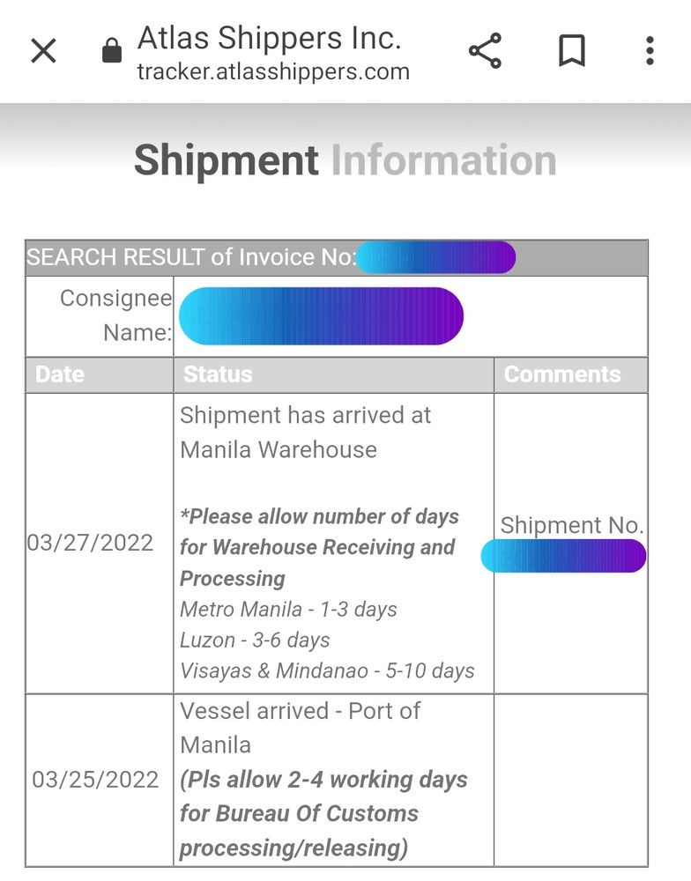
Task: Tap the Manila Warehouse arrival status text
Action: click(305, 432)
